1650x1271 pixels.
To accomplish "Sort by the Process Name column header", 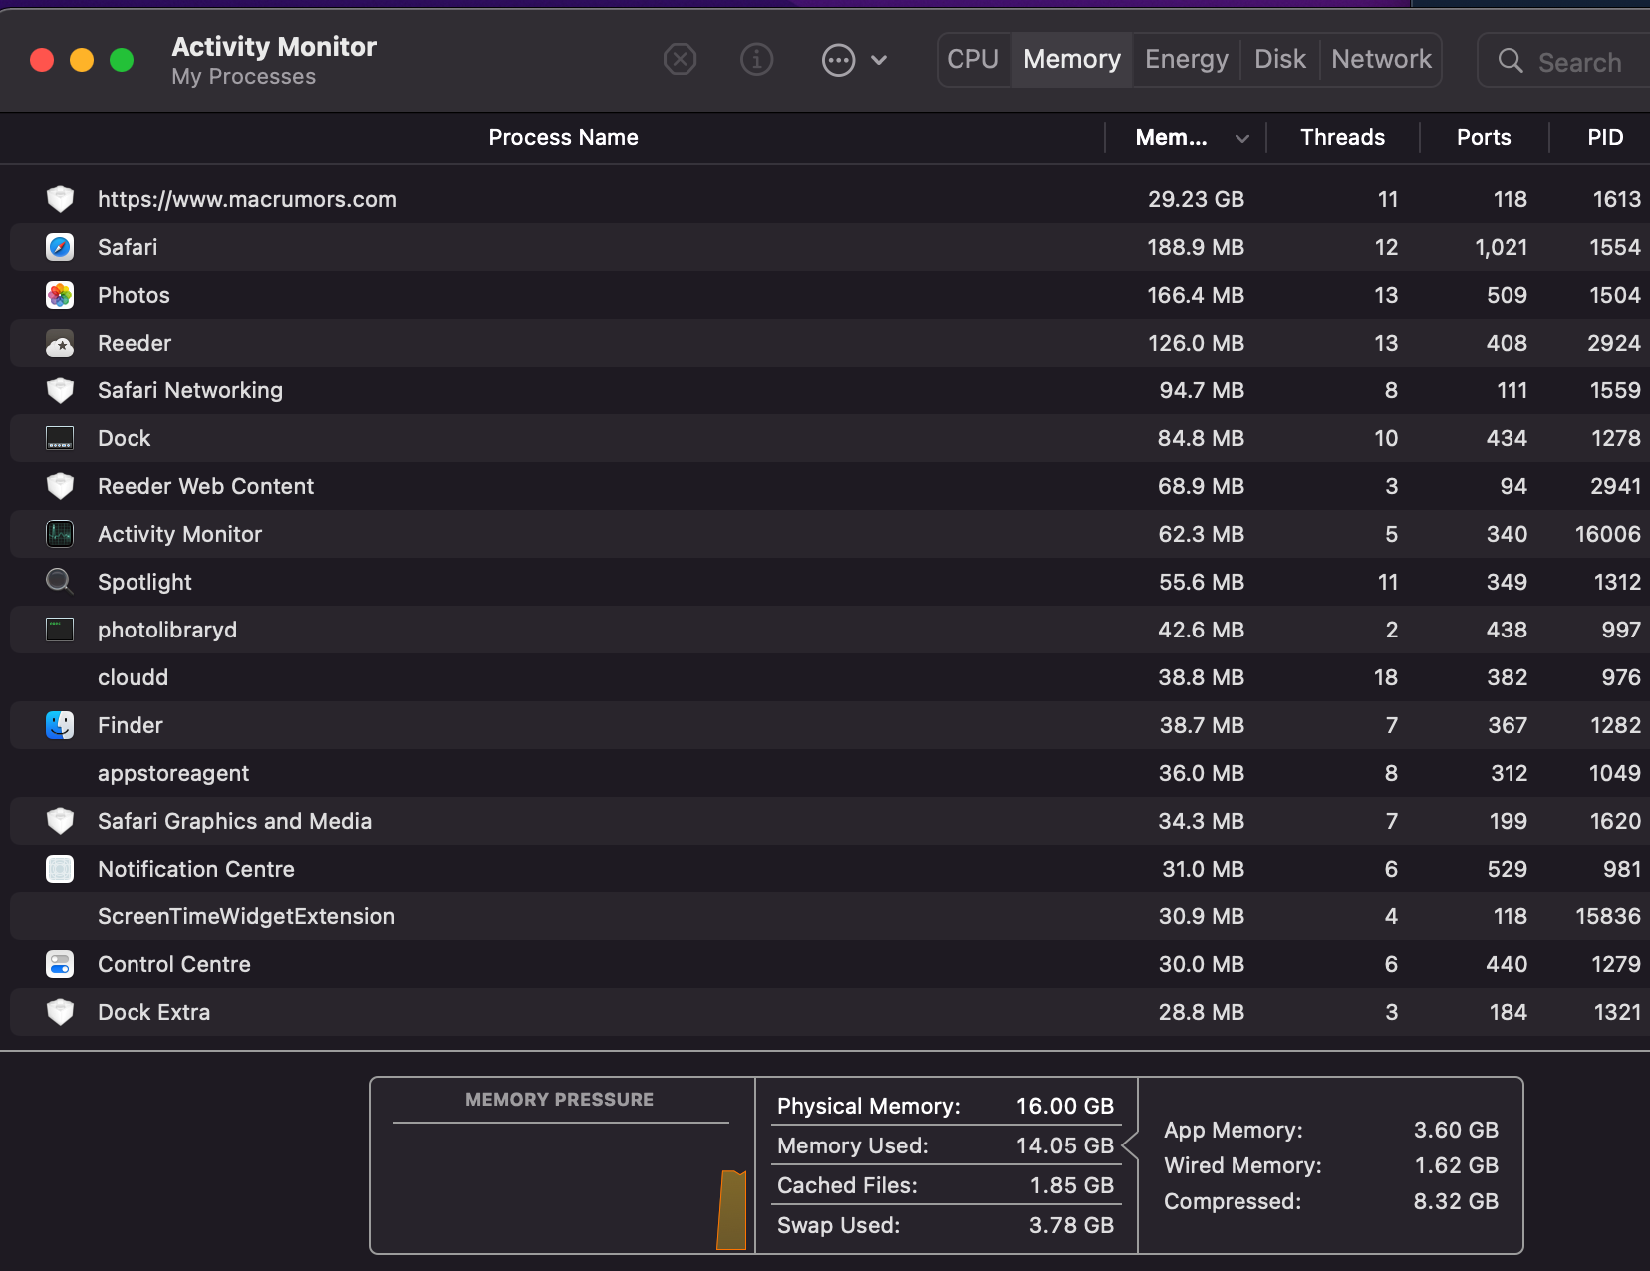I will tap(563, 137).
